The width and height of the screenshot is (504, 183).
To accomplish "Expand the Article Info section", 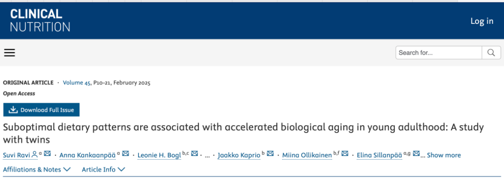I will coord(103,169).
